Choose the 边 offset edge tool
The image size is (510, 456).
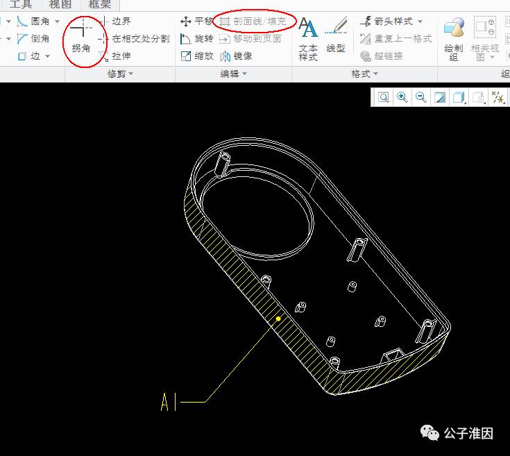coord(28,56)
